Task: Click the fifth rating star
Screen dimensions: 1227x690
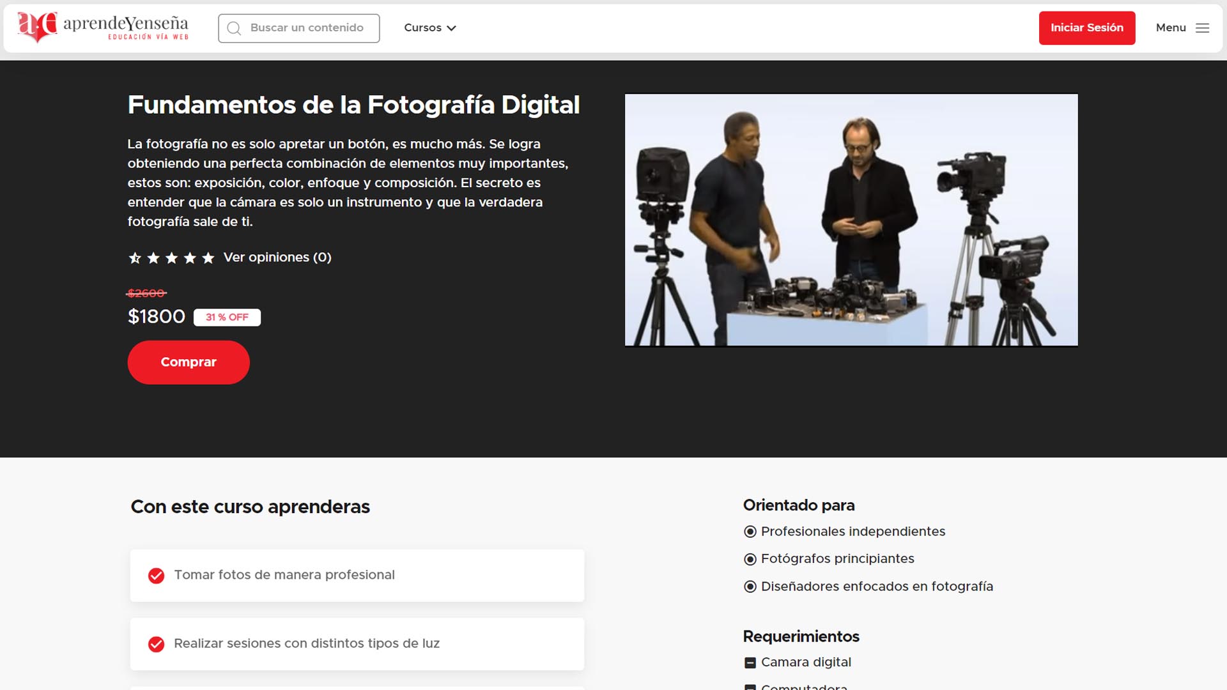Action: 208,258
